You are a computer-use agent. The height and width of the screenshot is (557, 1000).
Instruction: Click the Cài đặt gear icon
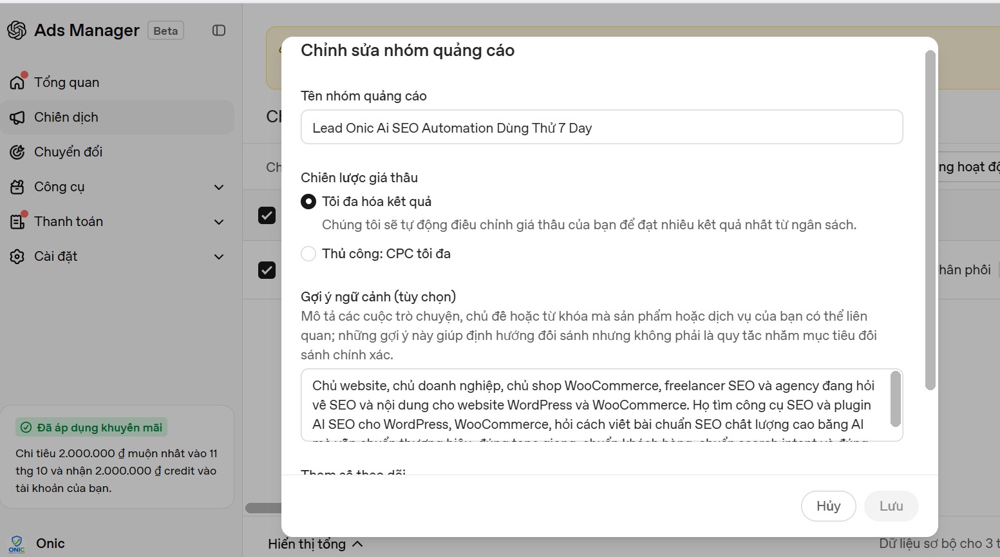pyautogui.click(x=17, y=256)
